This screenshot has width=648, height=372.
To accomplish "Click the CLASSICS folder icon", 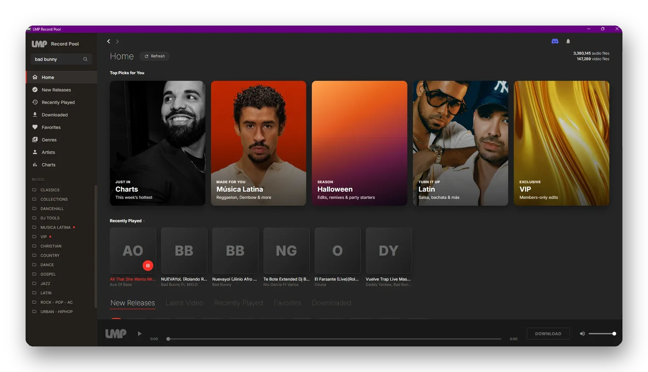I will point(35,190).
